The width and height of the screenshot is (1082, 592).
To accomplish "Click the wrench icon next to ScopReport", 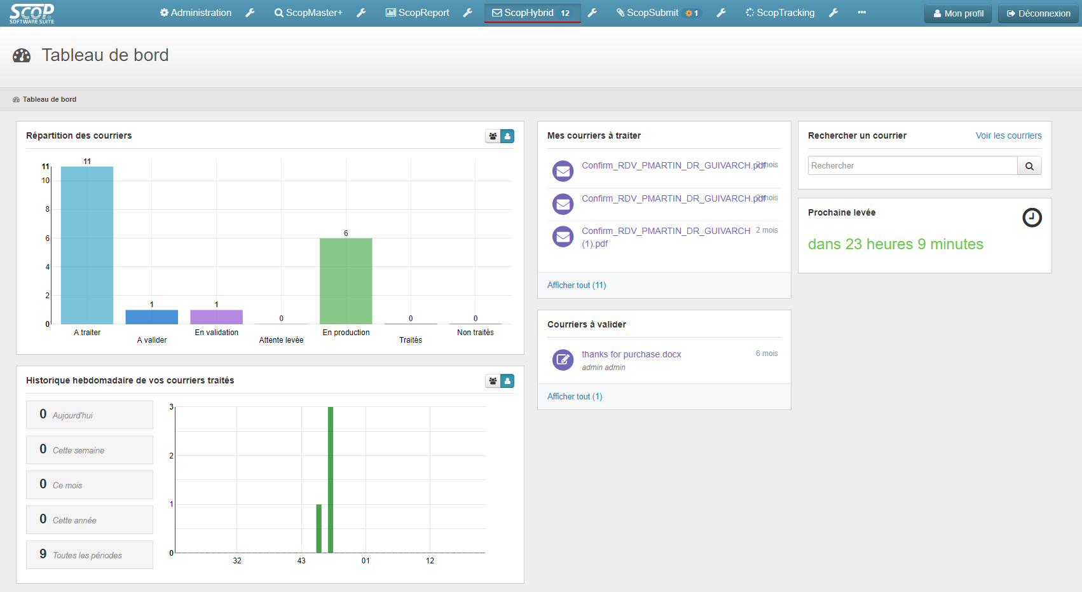I will click(x=468, y=13).
